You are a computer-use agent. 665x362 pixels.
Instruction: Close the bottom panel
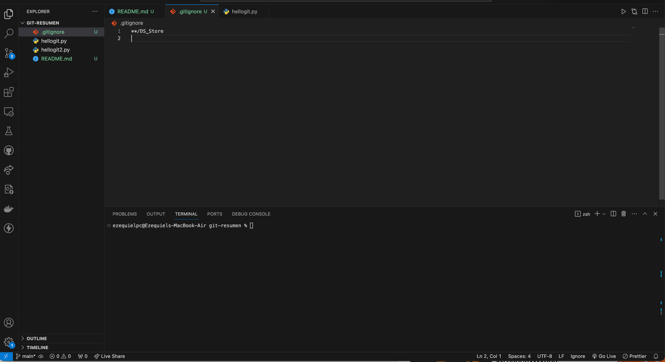click(x=655, y=214)
